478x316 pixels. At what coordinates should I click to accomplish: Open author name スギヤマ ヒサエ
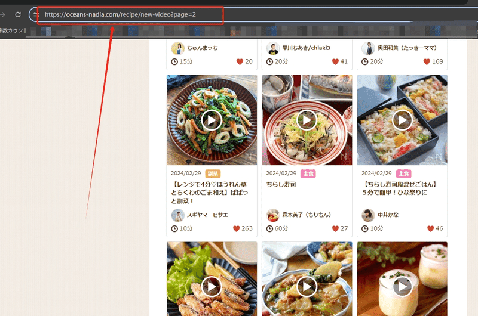[207, 215]
